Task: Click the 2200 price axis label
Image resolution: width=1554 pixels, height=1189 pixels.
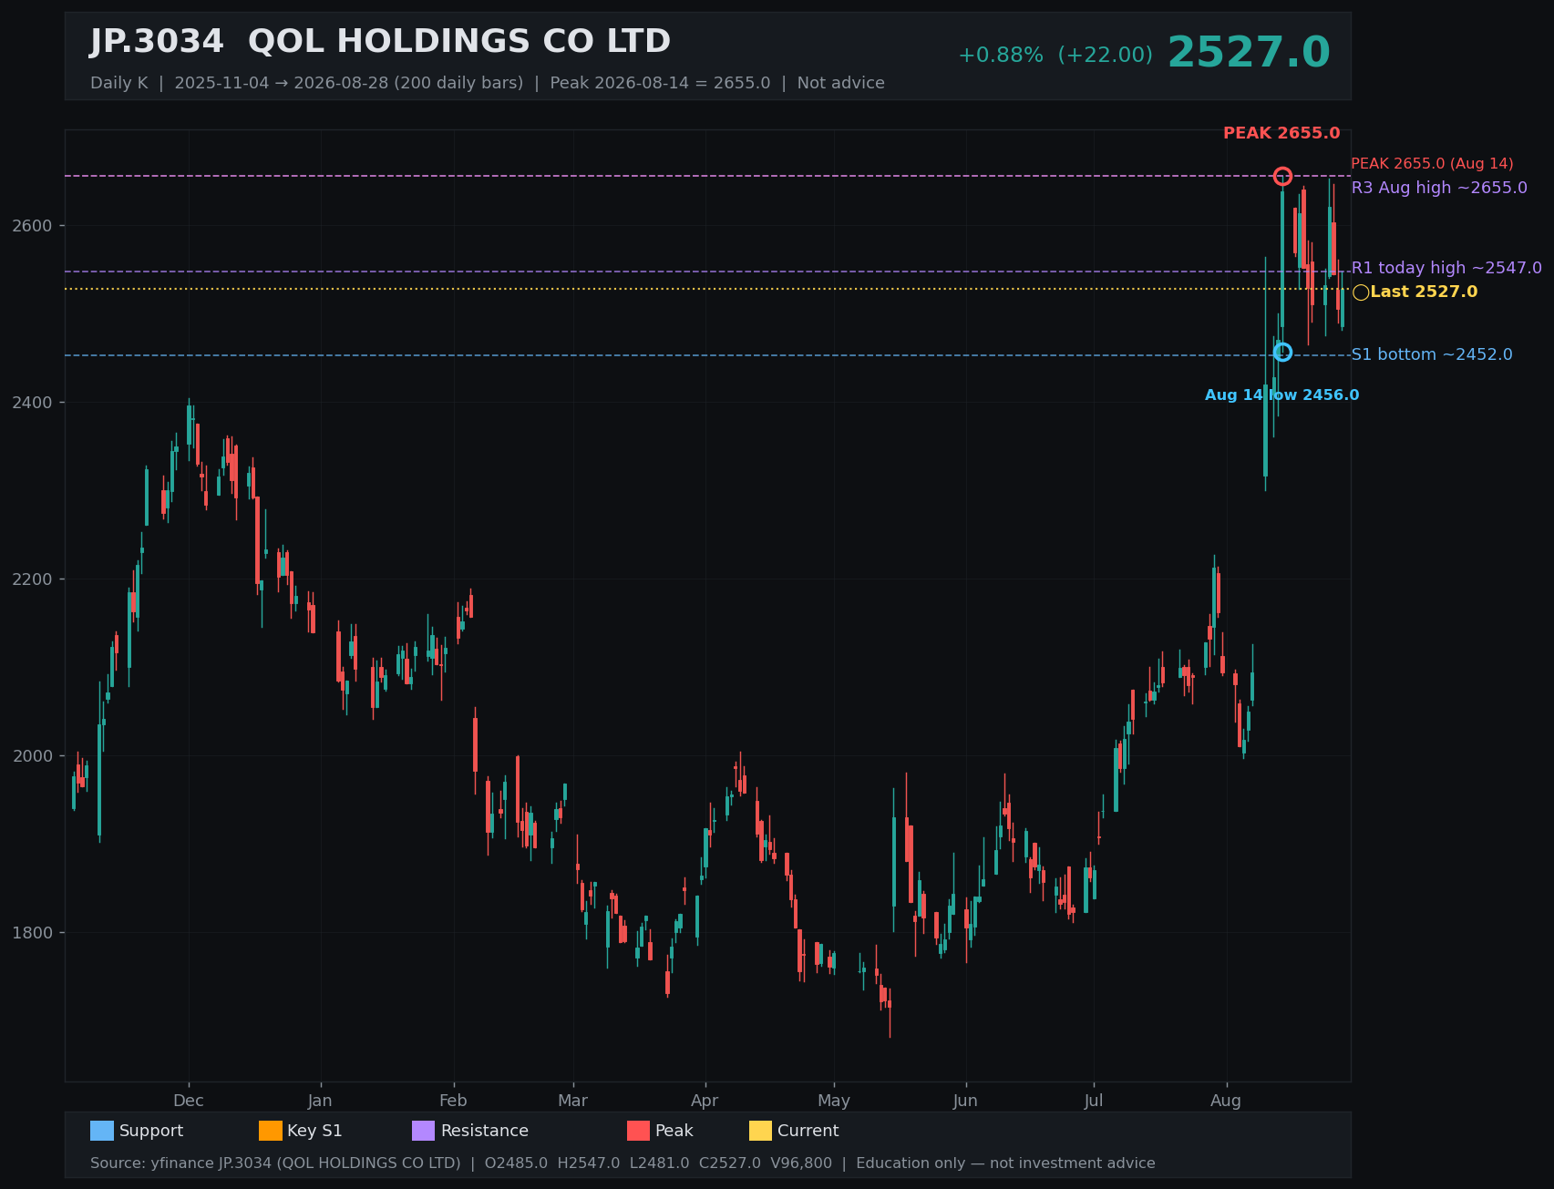Action: click(x=34, y=579)
